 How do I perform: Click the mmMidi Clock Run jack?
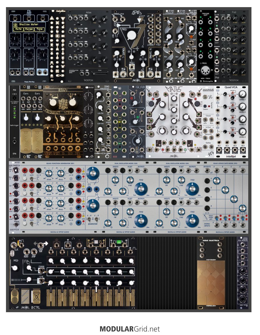coord(211,120)
